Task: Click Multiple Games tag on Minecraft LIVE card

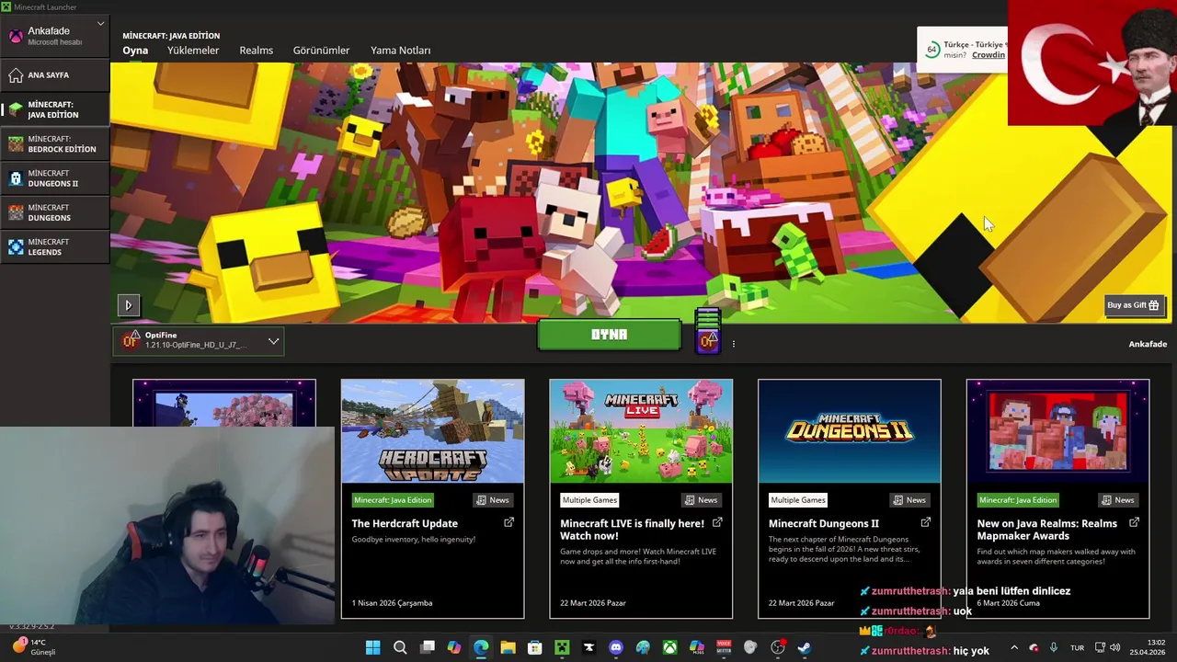Action: pos(589,500)
